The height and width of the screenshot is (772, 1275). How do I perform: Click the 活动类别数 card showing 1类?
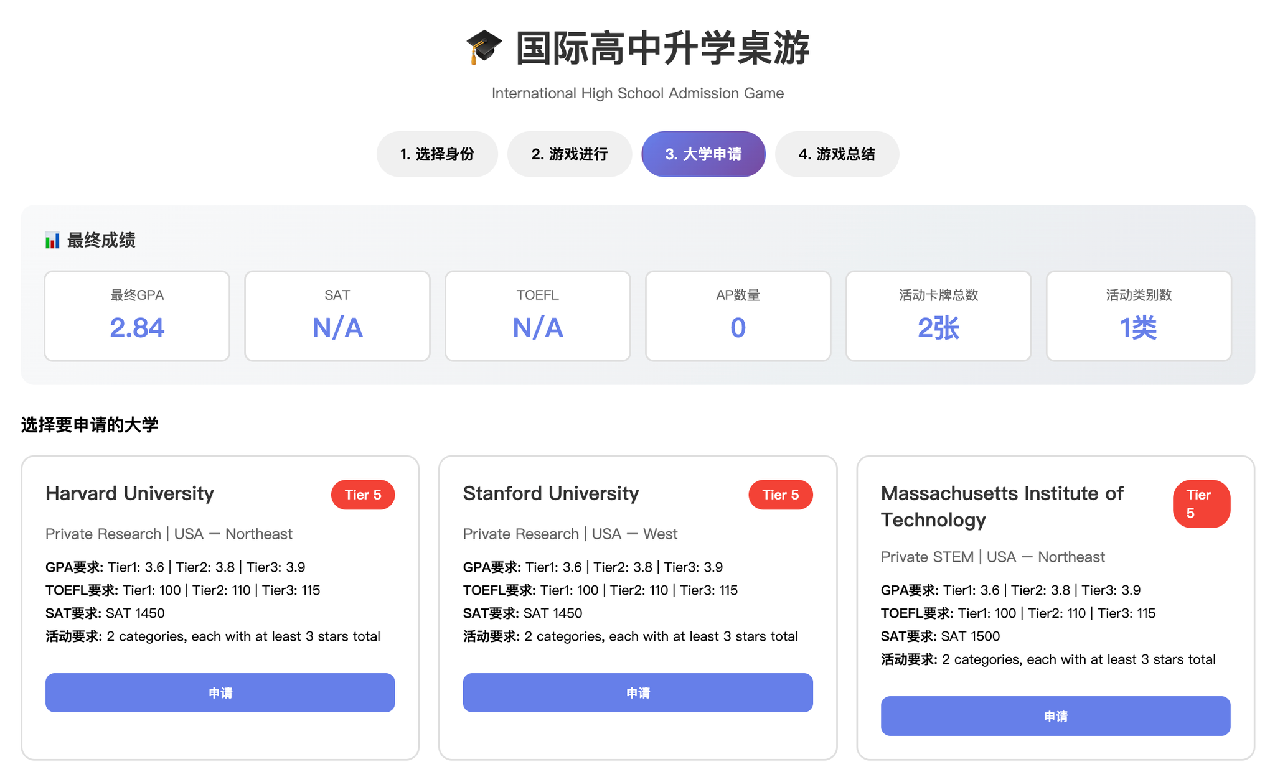click(x=1138, y=315)
